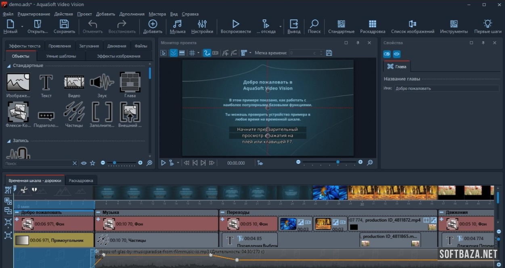Switch to the Умные шаблоны tab
The height and width of the screenshot is (268, 505).
point(61,56)
